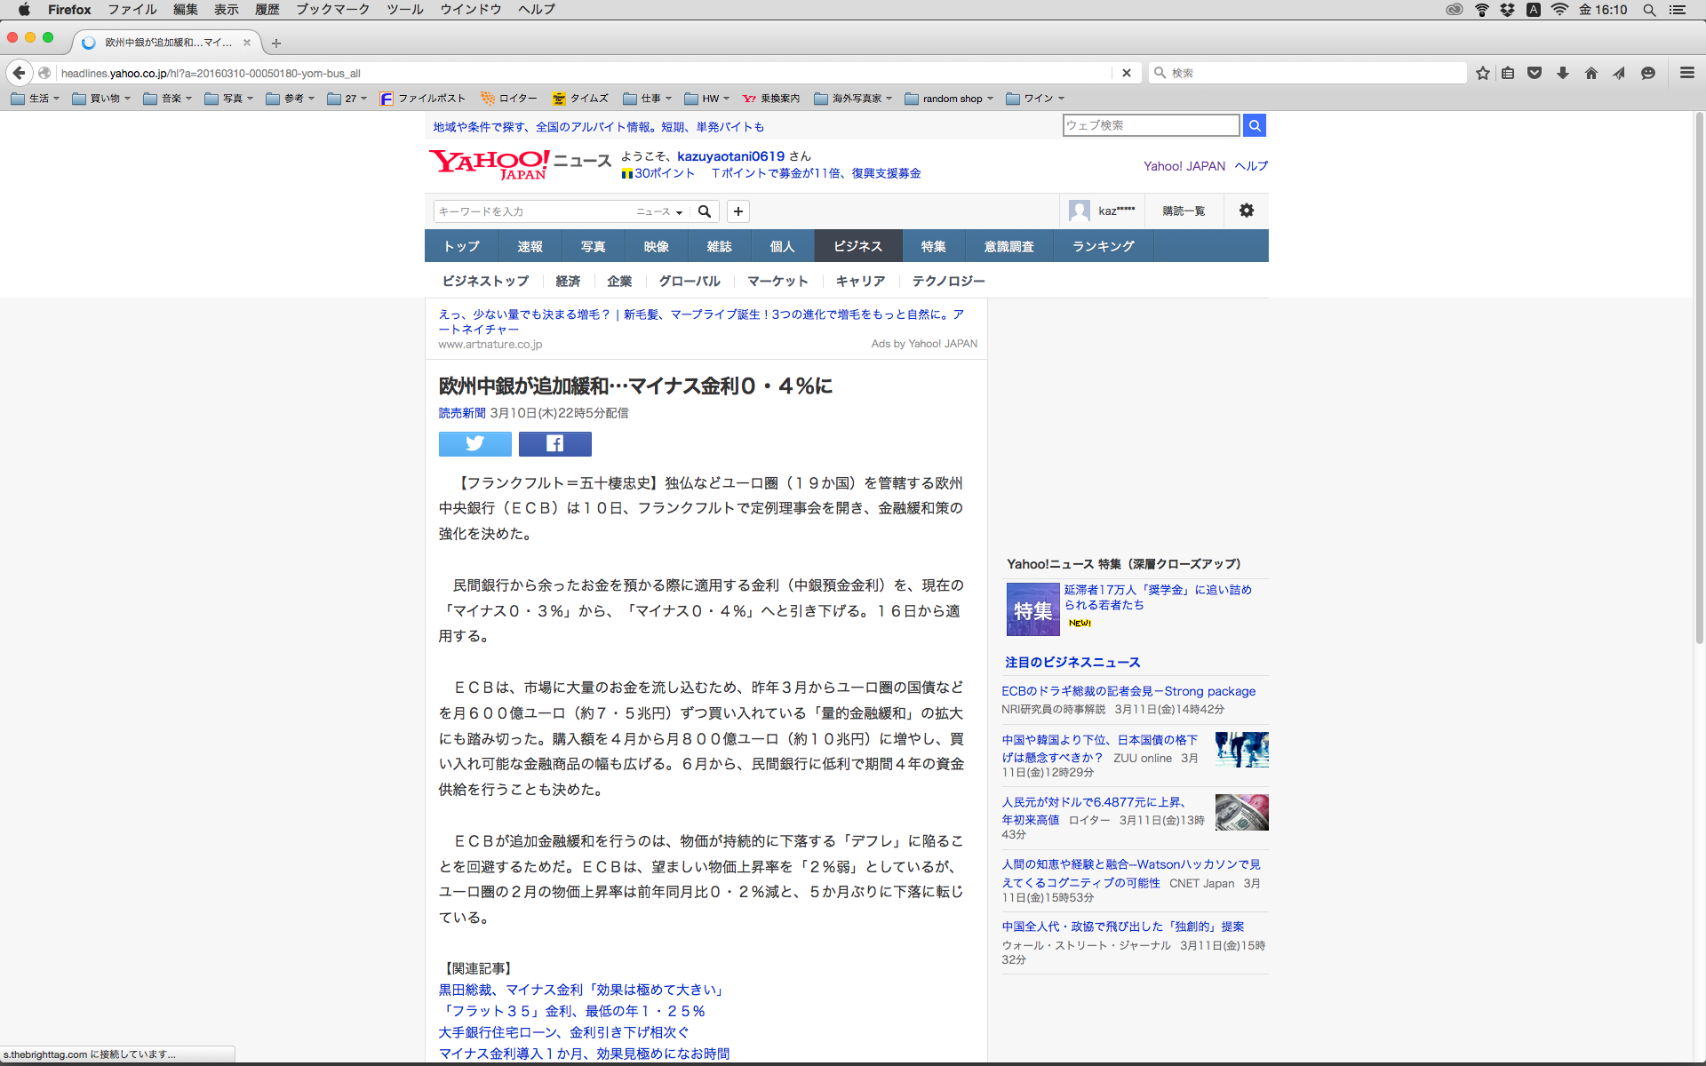Click the 特集 thumbnail image
This screenshot has width=1706, height=1066.
pyautogui.click(x=1032, y=609)
